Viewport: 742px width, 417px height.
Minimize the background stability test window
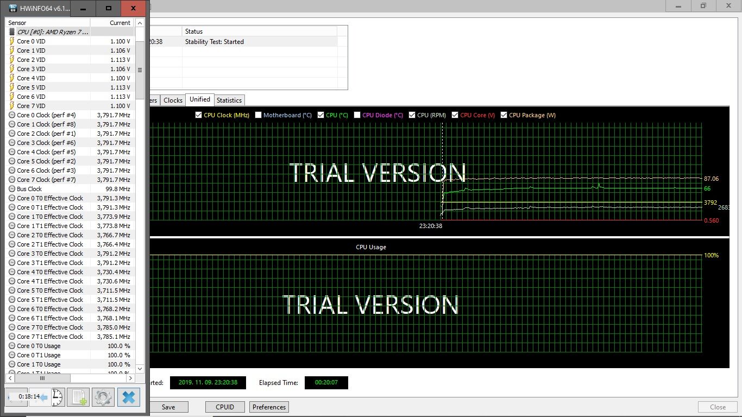click(x=679, y=5)
